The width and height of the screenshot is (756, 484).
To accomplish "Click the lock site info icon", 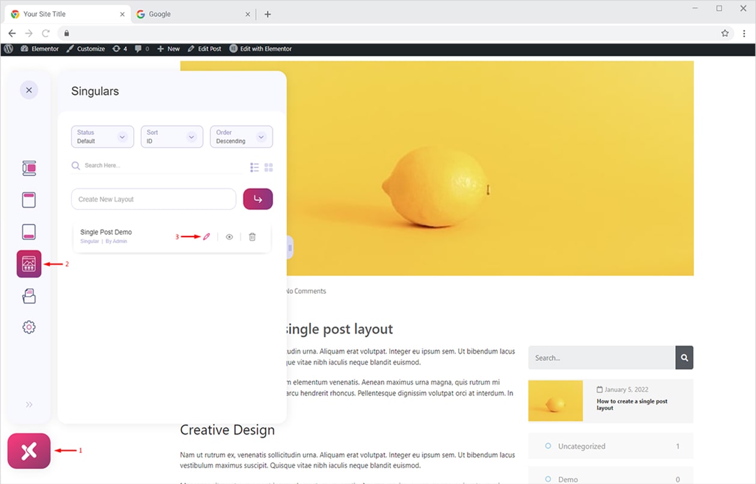I will pos(67,33).
